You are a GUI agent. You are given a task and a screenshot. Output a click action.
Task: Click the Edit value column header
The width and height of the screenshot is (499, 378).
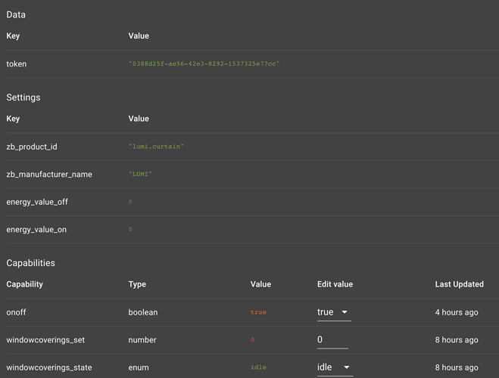click(x=335, y=284)
